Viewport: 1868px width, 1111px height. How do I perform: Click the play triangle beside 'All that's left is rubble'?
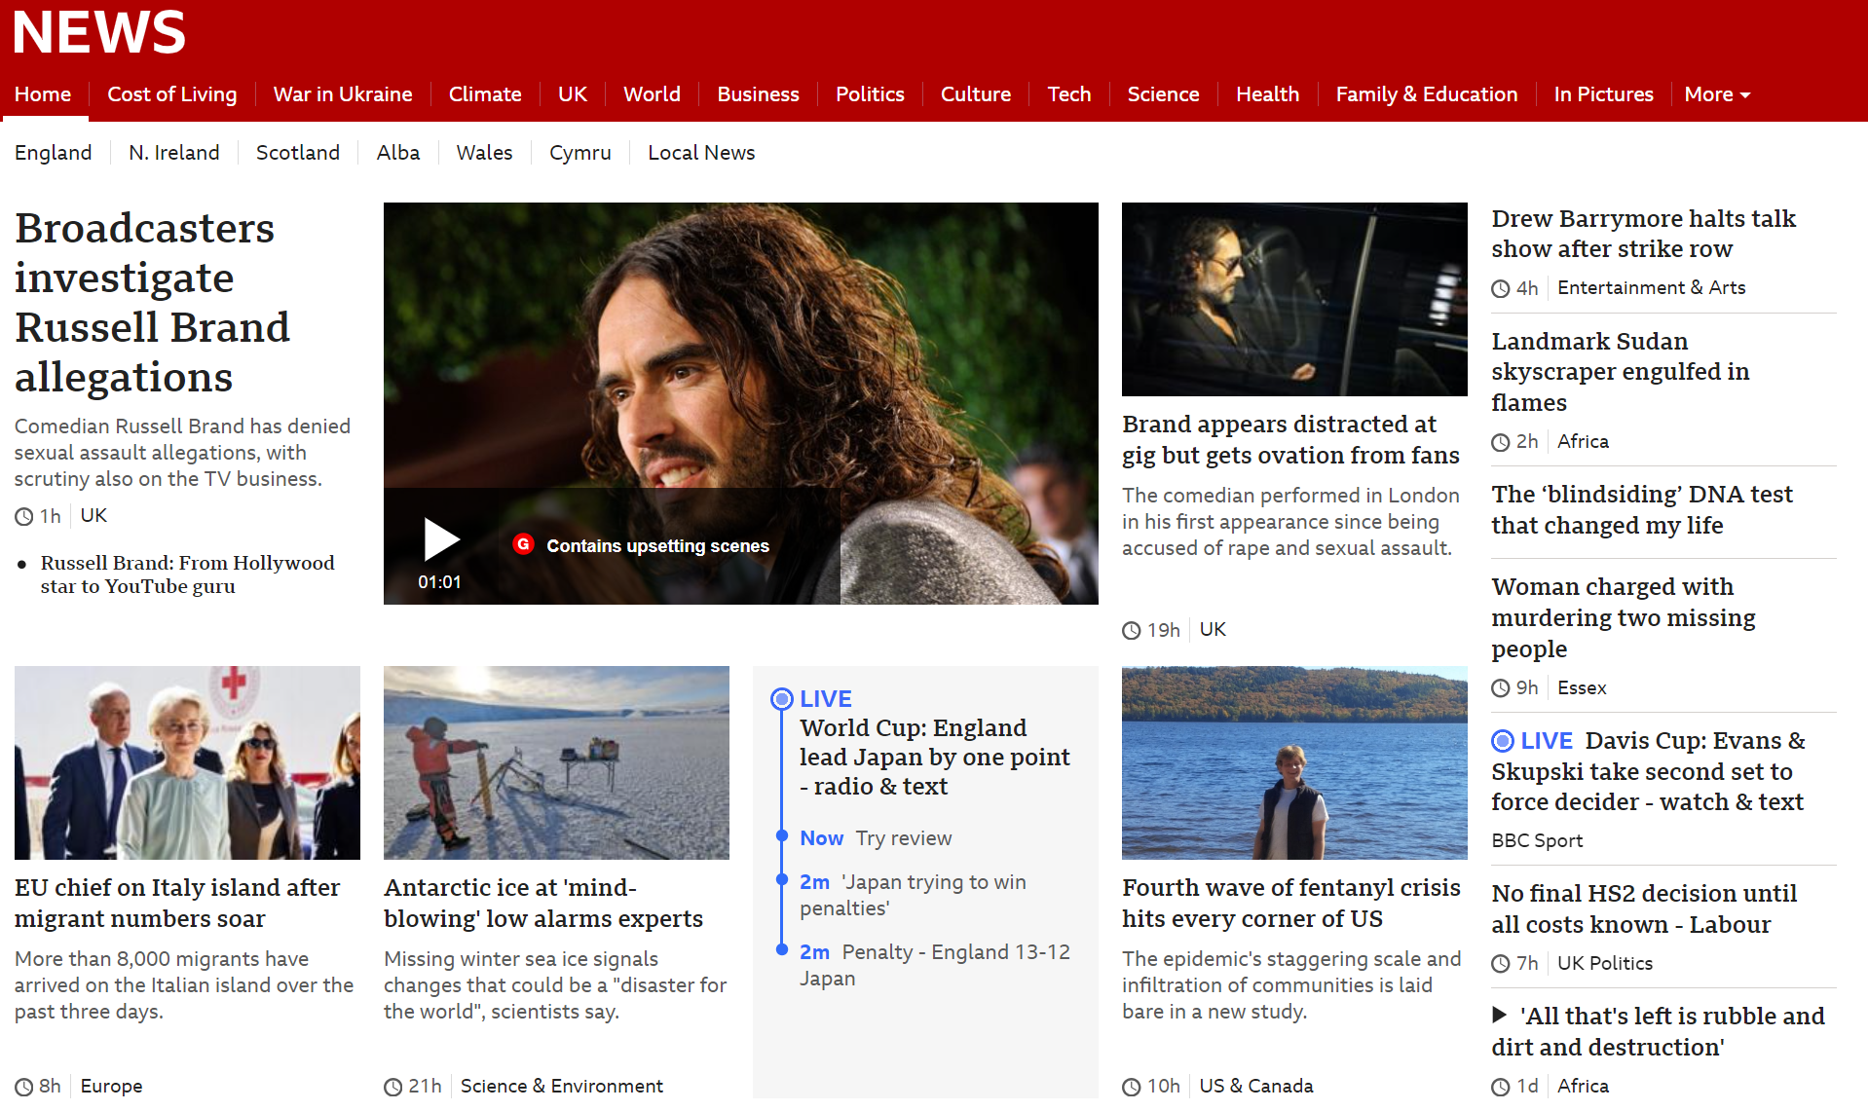click(1500, 1016)
